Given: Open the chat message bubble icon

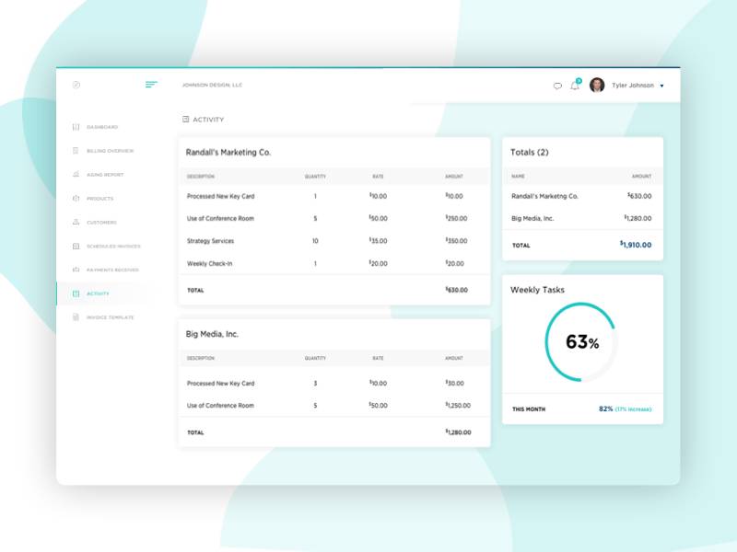Looking at the screenshot, I should (x=559, y=85).
